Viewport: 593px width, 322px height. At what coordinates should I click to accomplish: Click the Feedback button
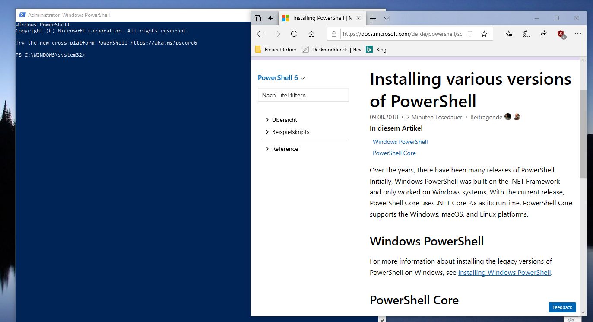click(x=562, y=307)
